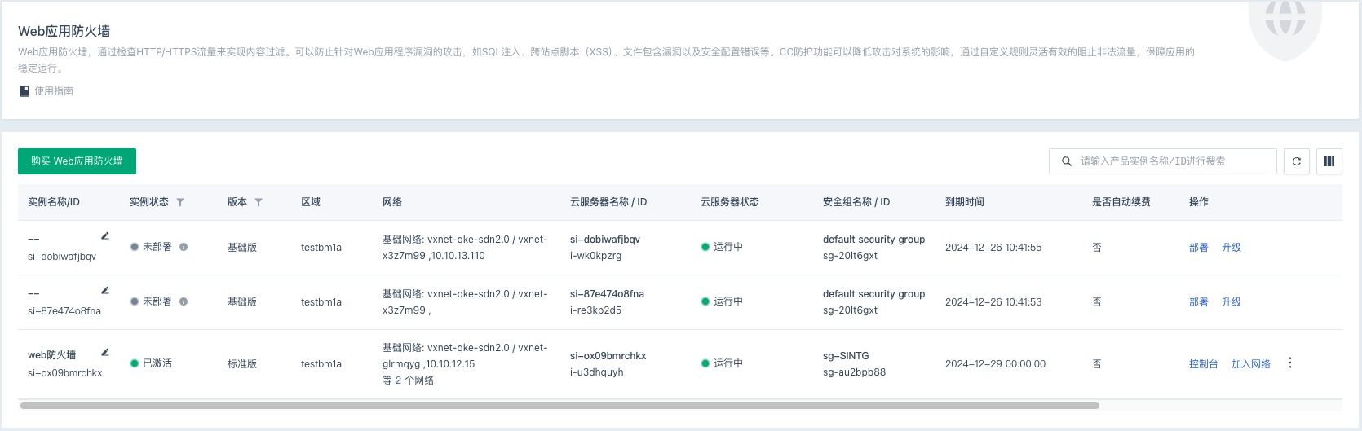Click the 已激活 status text
Screen dimensions: 1362x431
[x=157, y=363]
